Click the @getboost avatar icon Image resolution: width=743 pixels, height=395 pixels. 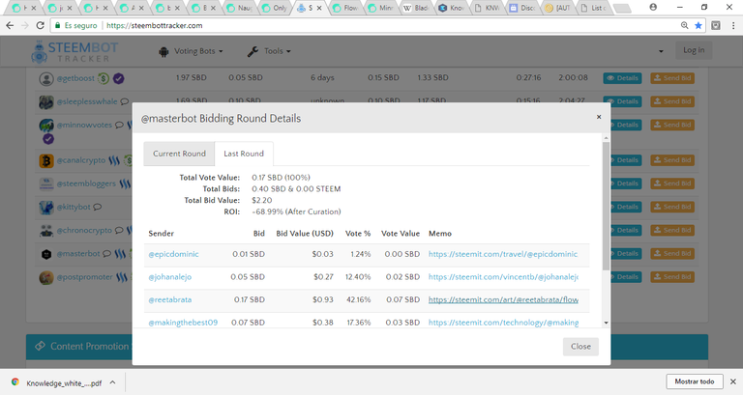[x=46, y=79]
